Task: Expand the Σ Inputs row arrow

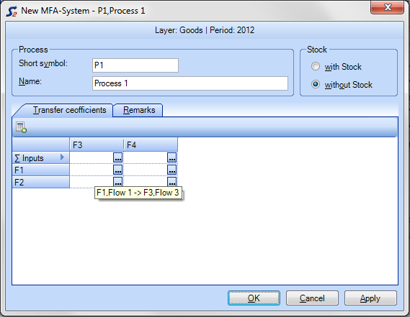Action: 62,157
